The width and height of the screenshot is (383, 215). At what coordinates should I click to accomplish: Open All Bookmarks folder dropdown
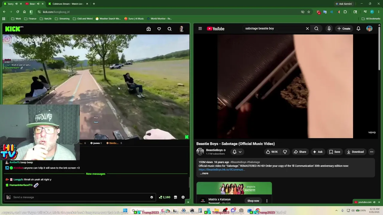click(371, 19)
